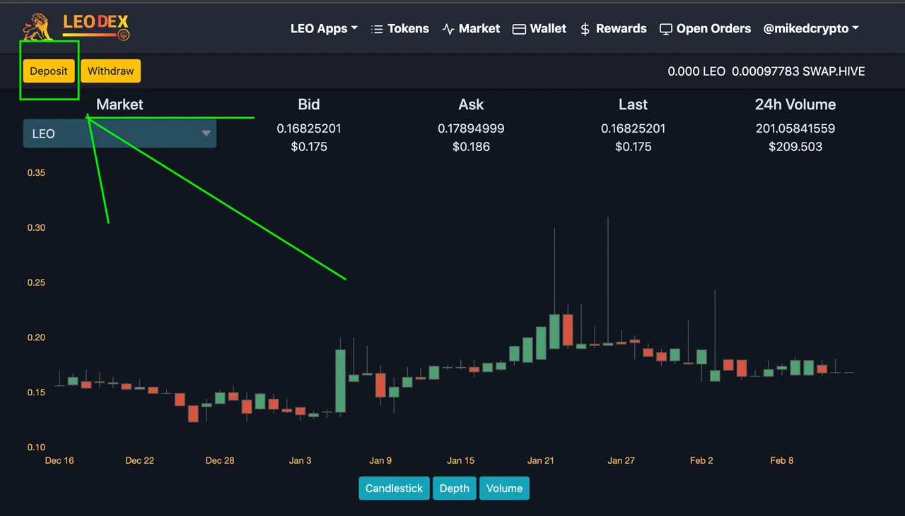Click the Feb 8 date axis label
Image resolution: width=905 pixels, height=516 pixels.
tap(782, 460)
